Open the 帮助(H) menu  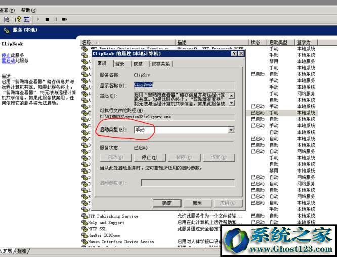pos(28,10)
